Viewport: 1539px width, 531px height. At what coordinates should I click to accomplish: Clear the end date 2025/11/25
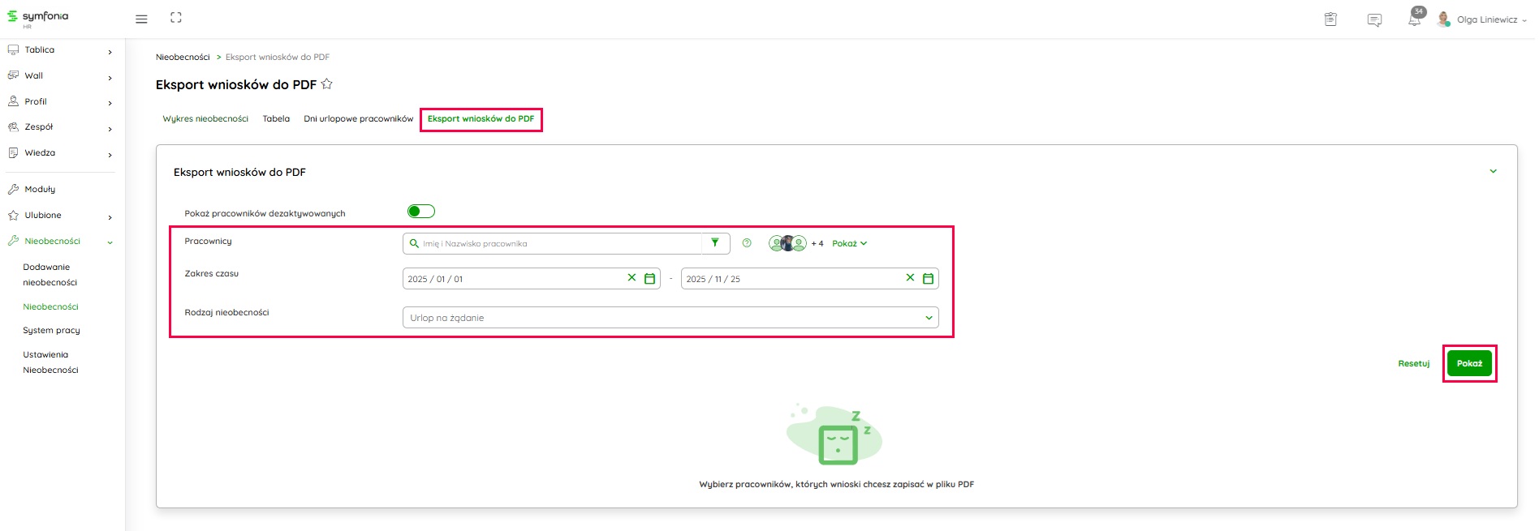910,278
